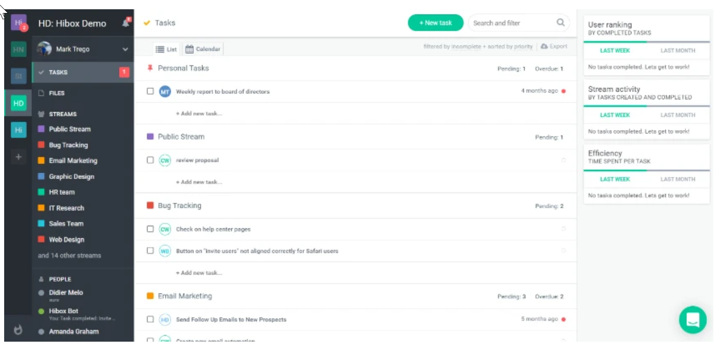Open the teal Hi workspace tile
This screenshot has width=724, height=350.
pos(19,130)
